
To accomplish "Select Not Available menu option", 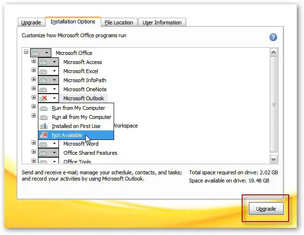I will pyautogui.click(x=76, y=135).
